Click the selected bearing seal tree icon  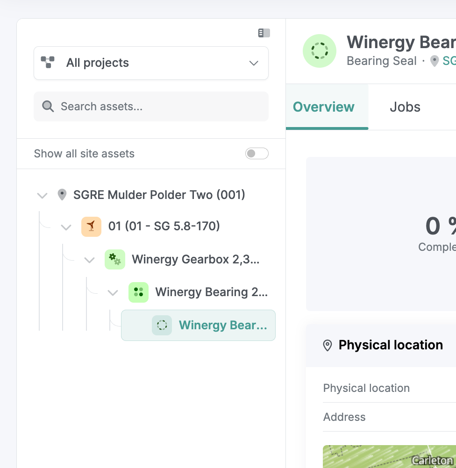162,325
